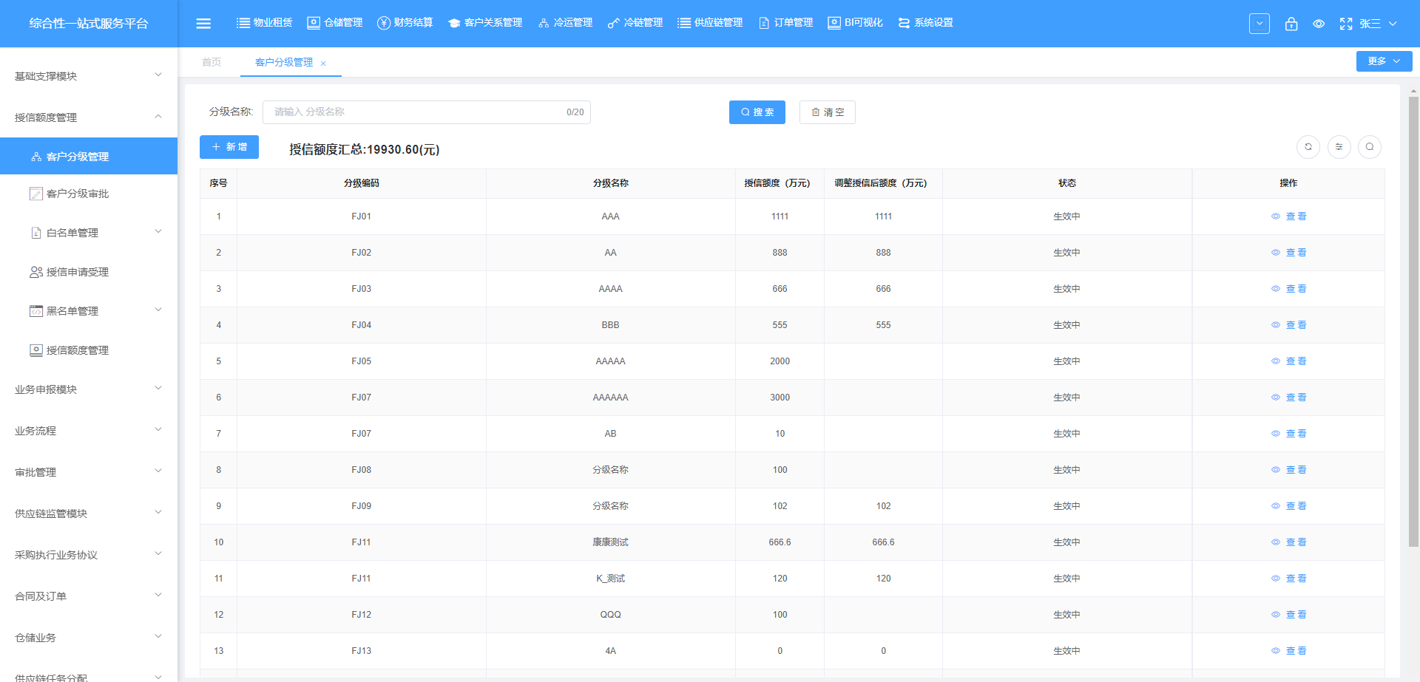
Task: Open 授信申请受理 sidebar item
Action: click(x=89, y=272)
